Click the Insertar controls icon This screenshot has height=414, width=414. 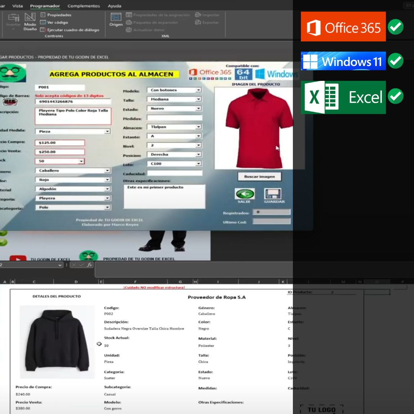tap(13, 21)
